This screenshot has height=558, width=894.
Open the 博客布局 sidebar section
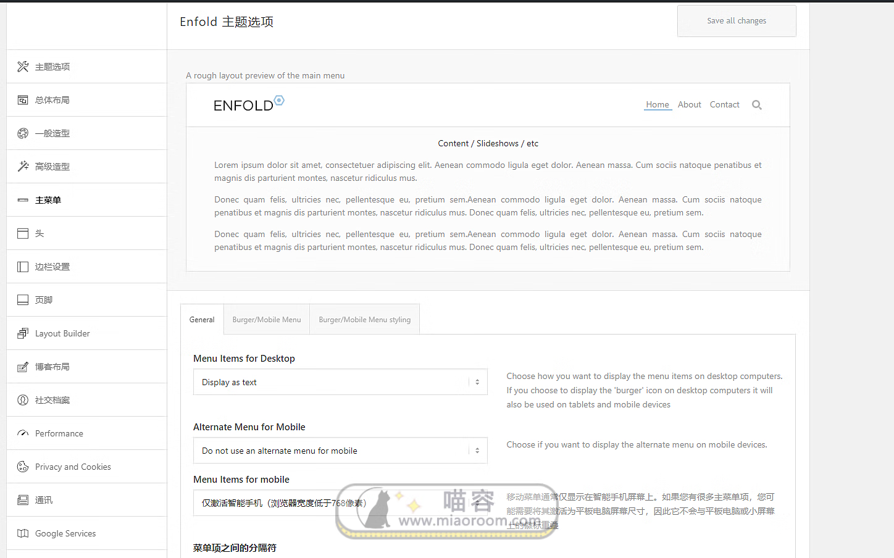[86, 367]
